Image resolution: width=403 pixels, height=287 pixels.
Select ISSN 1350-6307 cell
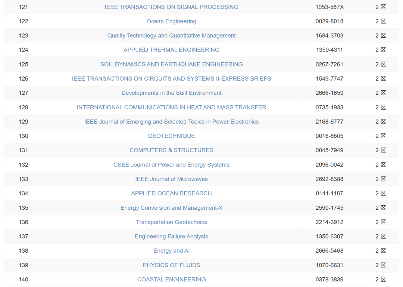click(x=329, y=236)
